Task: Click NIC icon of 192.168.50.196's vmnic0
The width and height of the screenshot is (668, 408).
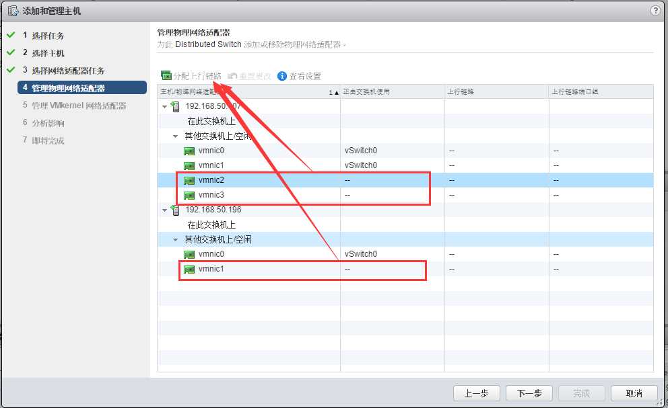Action: (189, 255)
